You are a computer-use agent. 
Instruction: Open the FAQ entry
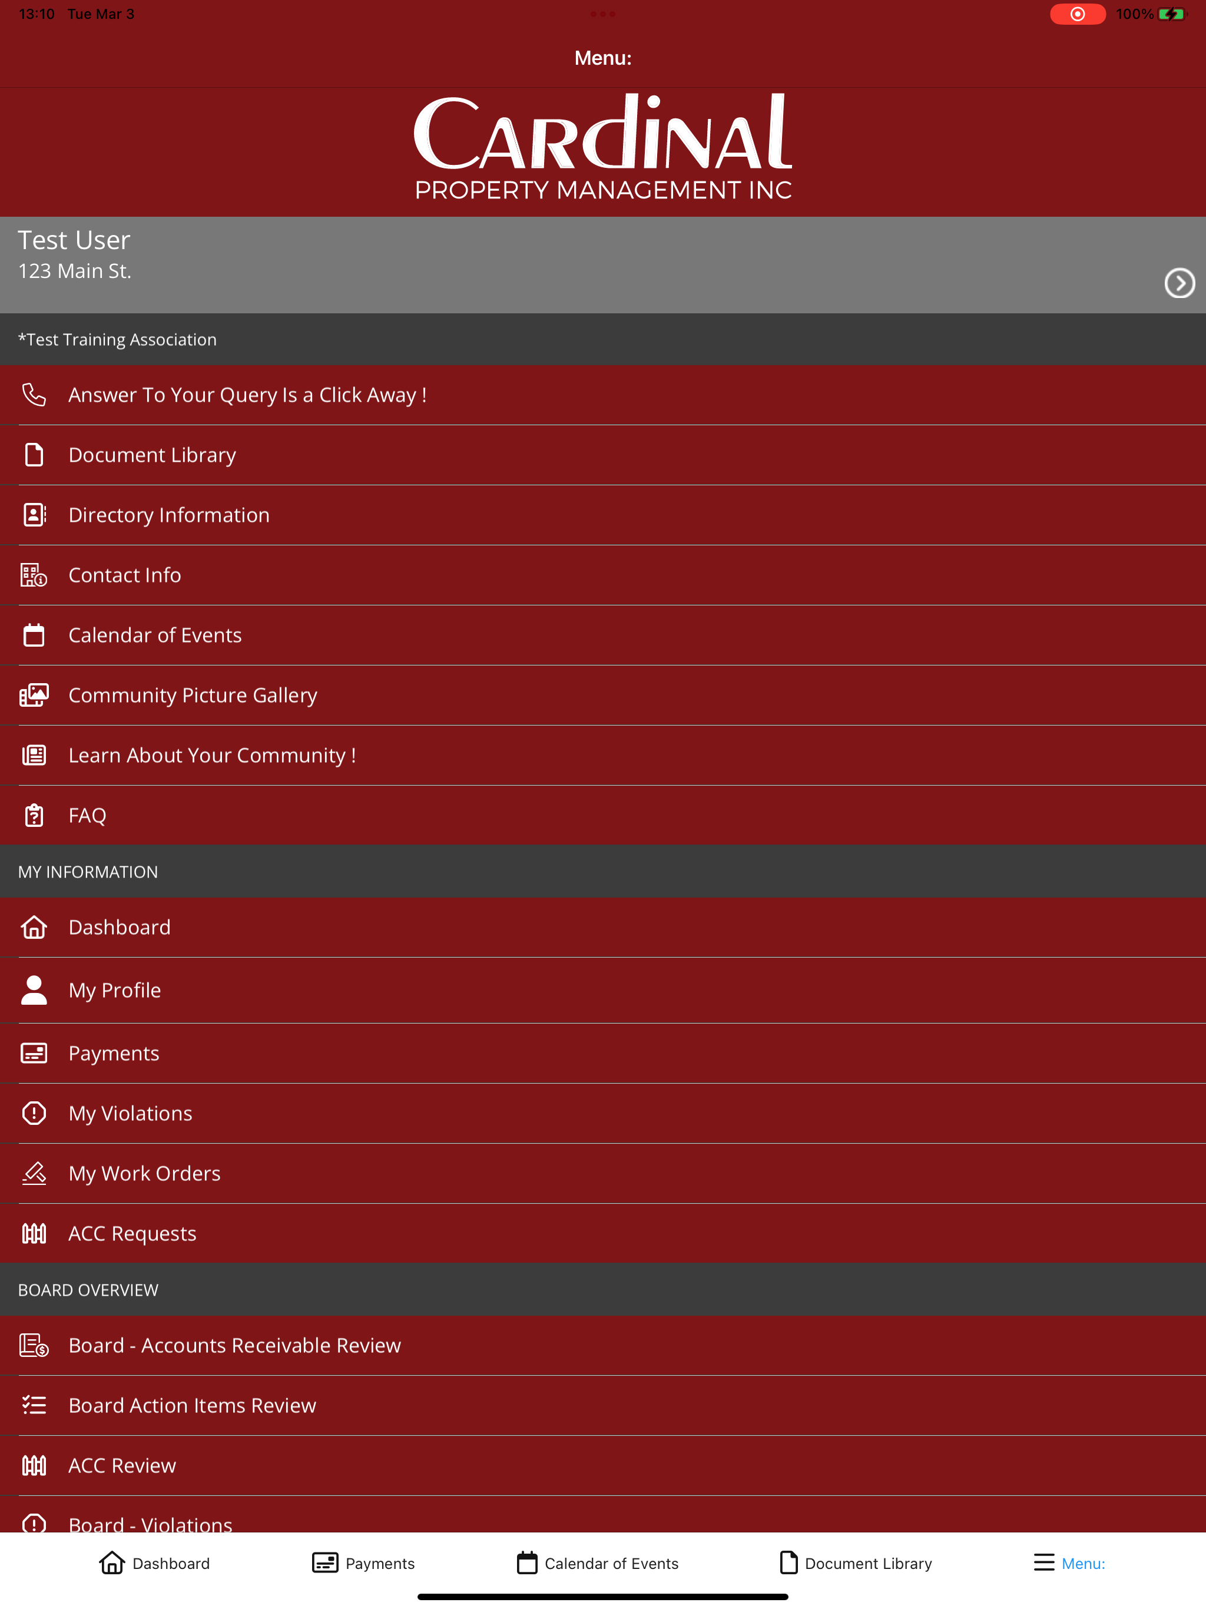603,816
